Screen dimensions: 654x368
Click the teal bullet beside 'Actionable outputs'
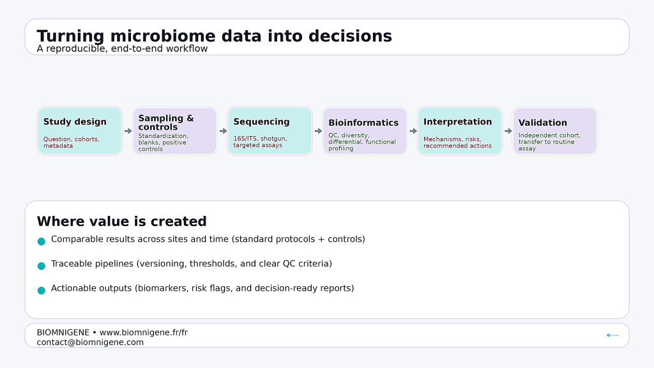click(x=42, y=290)
